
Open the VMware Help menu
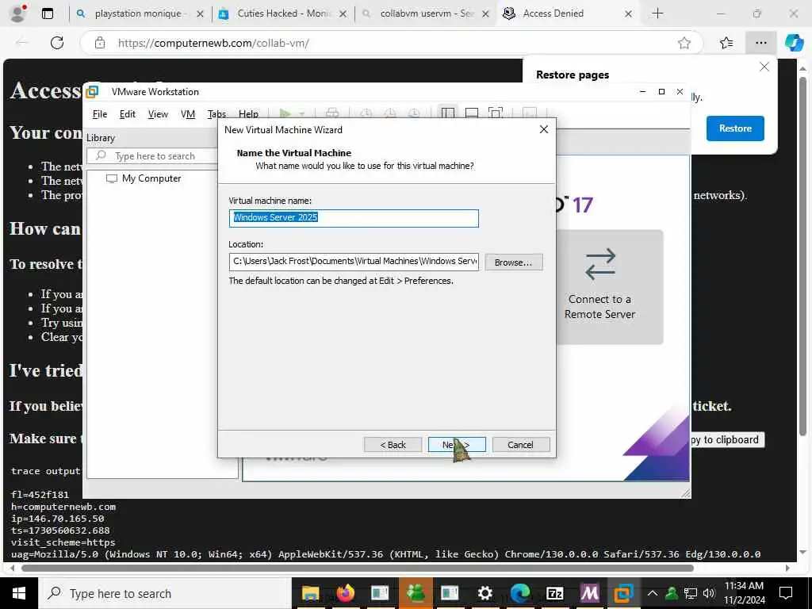point(248,114)
